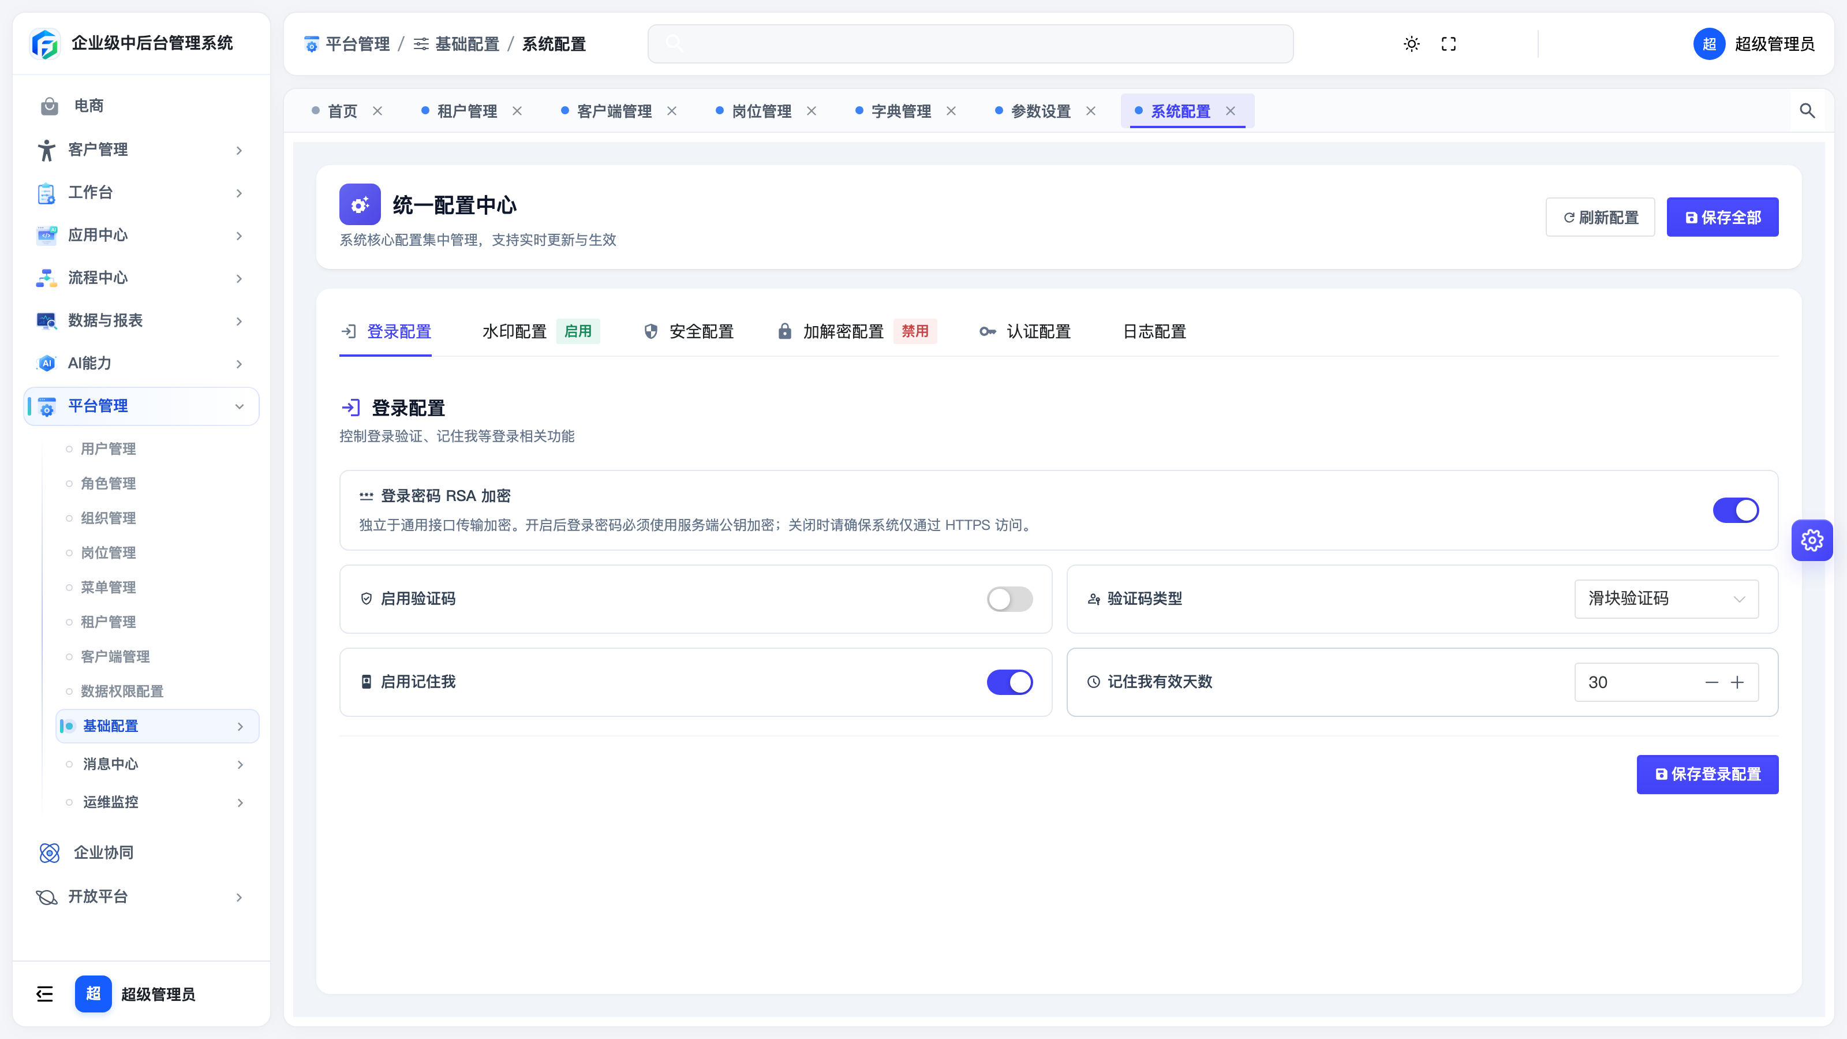
Task: Click the 统一配置中心 purple gear icon
Action: point(360,204)
